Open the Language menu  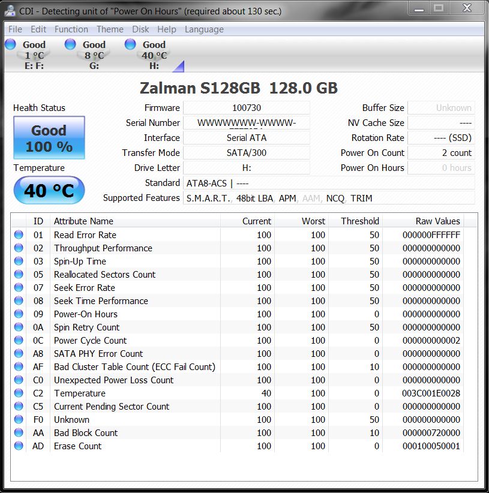(x=204, y=29)
